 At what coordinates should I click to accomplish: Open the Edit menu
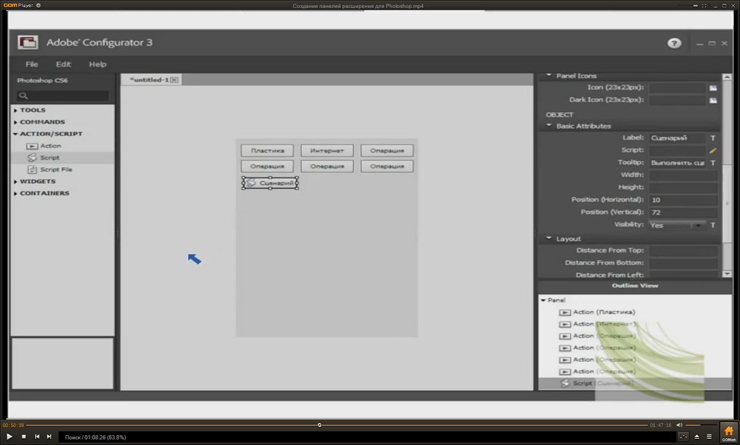click(64, 64)
